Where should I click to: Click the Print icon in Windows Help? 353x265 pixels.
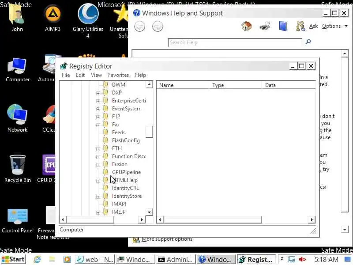(x=264, y=26)
